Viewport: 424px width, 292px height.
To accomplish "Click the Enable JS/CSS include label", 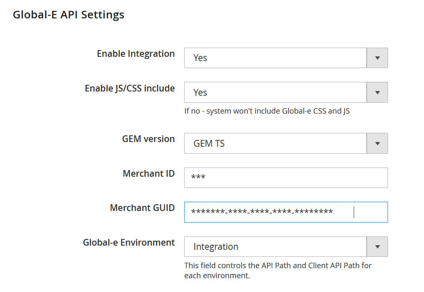I will pyautogui.click(x=130, y=88).
